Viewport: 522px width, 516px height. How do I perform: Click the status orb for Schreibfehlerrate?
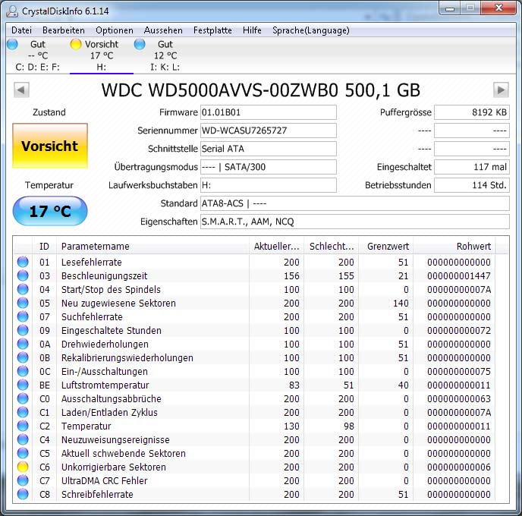[x=23, y=494]
